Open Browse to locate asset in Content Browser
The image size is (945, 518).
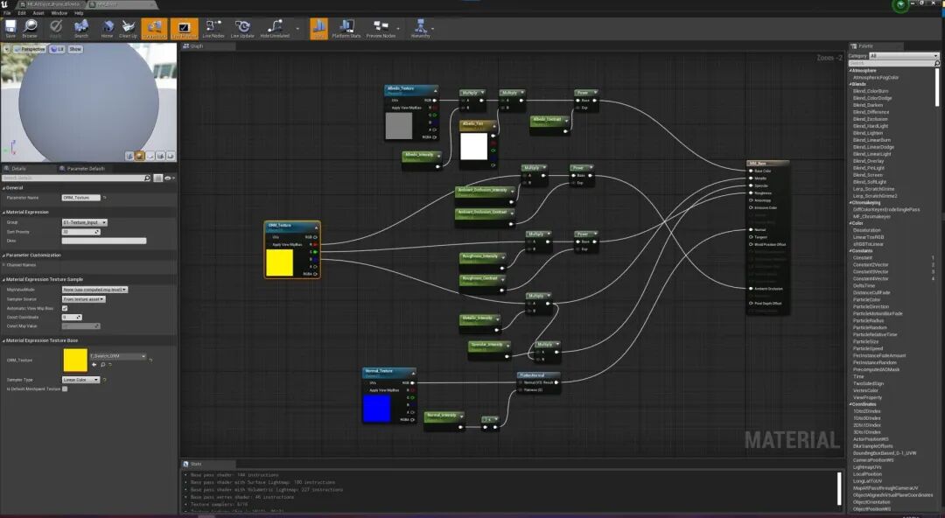click(31, 29)
